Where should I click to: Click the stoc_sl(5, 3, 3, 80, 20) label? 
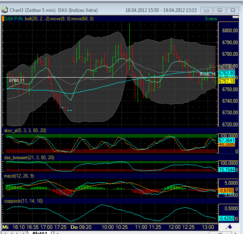point(25,131)
